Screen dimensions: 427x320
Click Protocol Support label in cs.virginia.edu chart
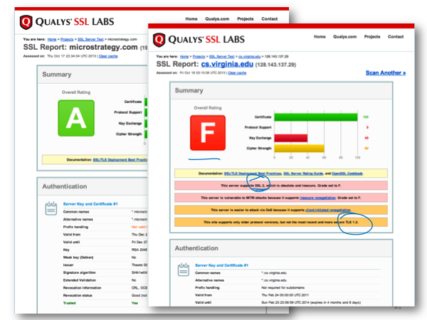click(x=258, y=127)
